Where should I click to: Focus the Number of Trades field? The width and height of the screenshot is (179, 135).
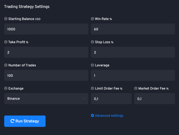click(46, 76)
